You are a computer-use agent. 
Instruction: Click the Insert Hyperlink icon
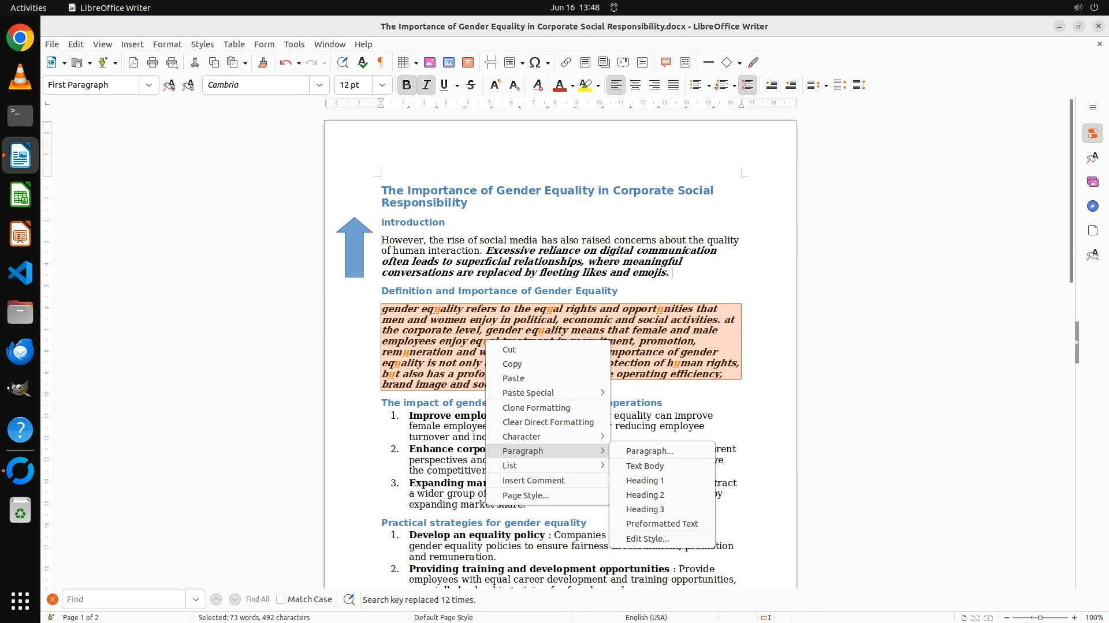pos(566,63)
